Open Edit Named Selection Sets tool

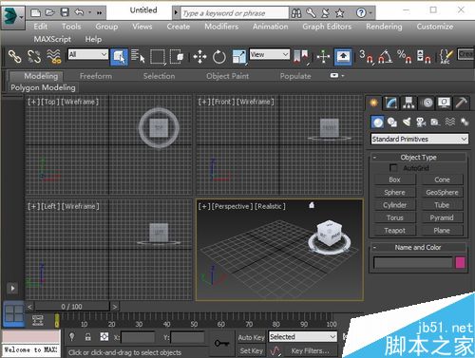coord(446,57)
